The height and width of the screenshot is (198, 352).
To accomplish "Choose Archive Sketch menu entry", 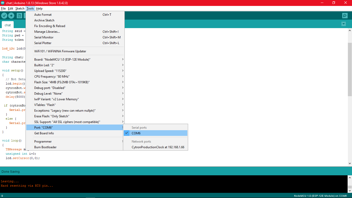I will pyautogui.click(x=75, y=20).
